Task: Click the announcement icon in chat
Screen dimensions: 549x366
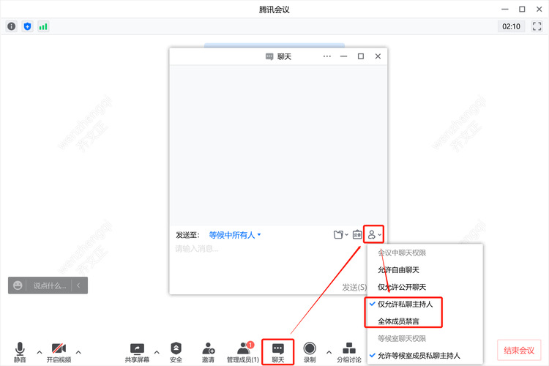Action: click(357, 235)
